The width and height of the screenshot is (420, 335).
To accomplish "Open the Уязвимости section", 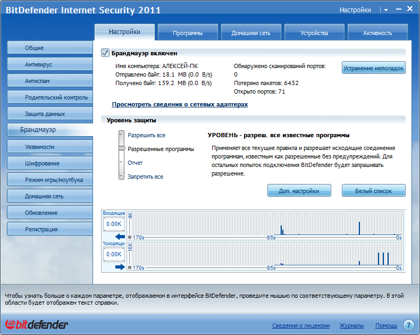I will tap(50, 147).
